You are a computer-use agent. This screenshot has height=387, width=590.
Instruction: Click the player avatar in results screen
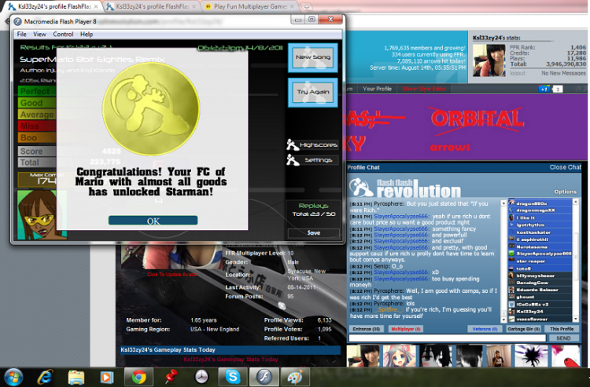click(x=42, y=215)
